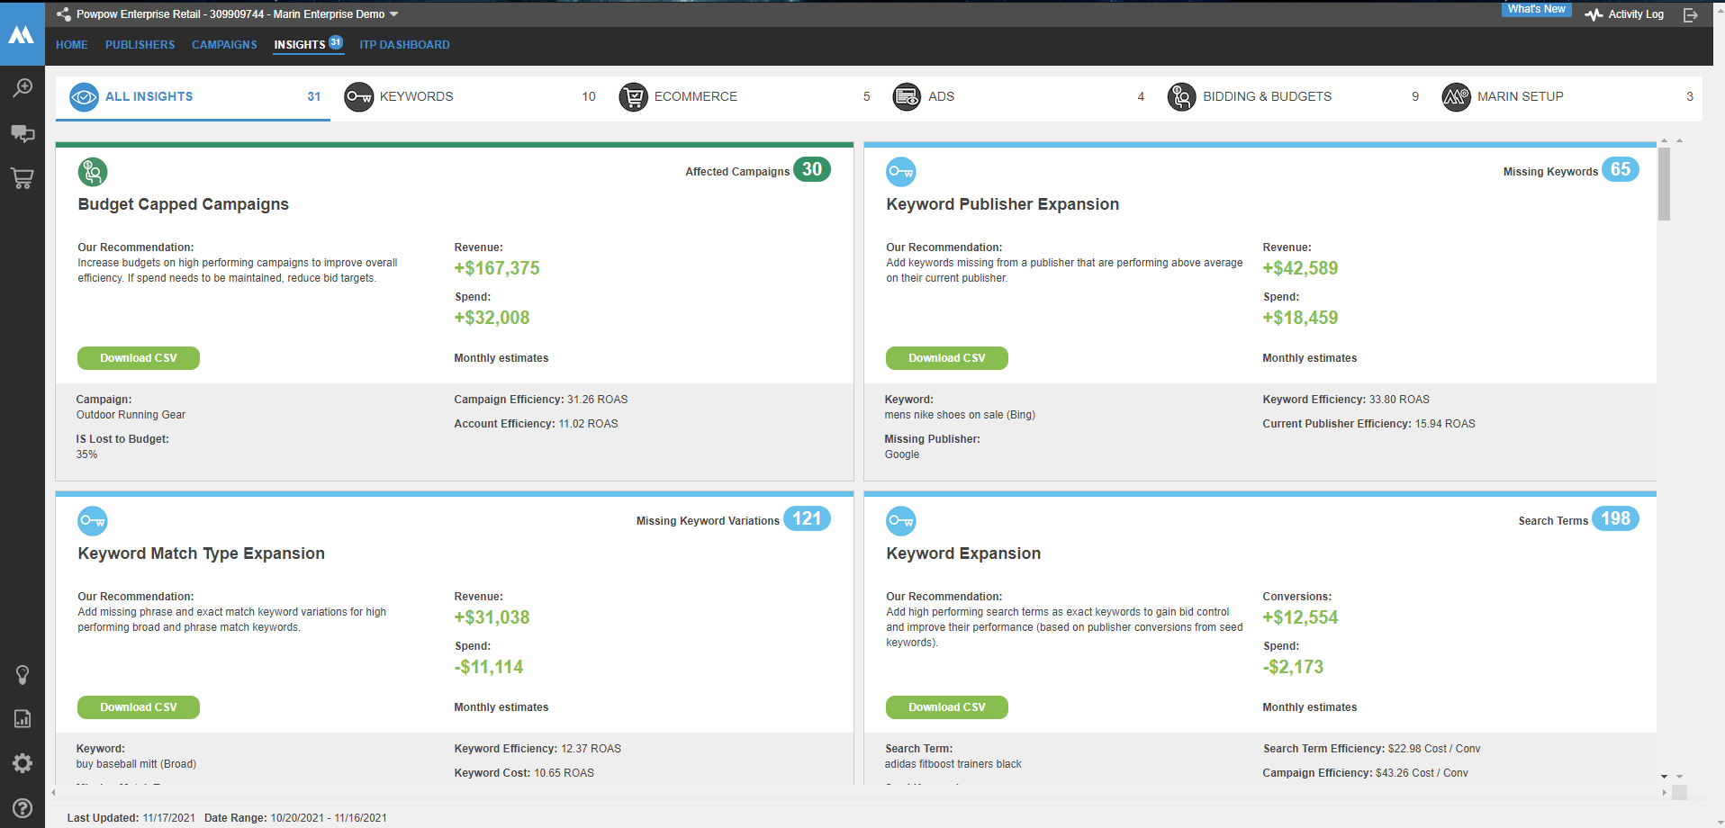Click the shopping cart icon in left sidebar
1725x828 pixels.
[x=22, y=178]
